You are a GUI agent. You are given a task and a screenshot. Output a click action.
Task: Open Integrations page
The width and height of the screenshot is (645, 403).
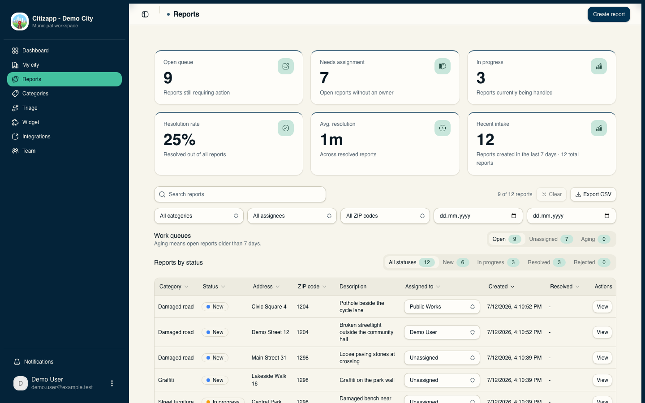64,137
